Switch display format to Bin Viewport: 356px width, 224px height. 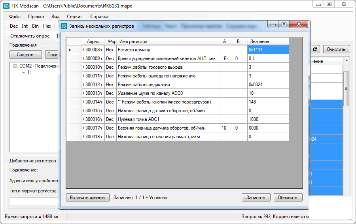coord(35,26)
